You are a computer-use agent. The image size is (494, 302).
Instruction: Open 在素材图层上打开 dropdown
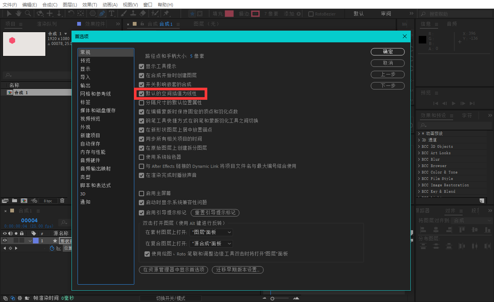211,232
